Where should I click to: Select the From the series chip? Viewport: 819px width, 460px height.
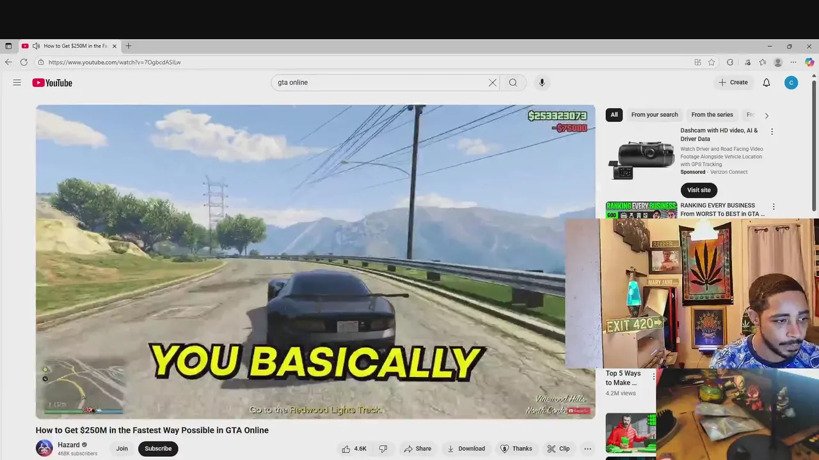pos(712,115)
